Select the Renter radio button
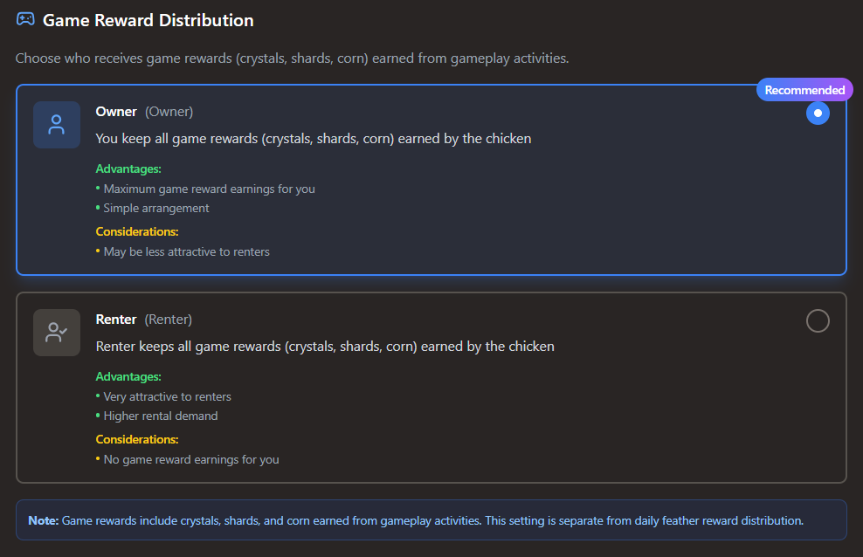The height and width of the screenshot is (557, 863). 818,321
